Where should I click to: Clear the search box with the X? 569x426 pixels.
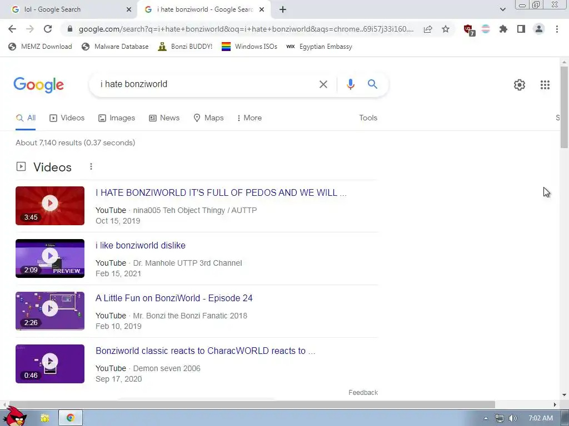click(323, 84)
